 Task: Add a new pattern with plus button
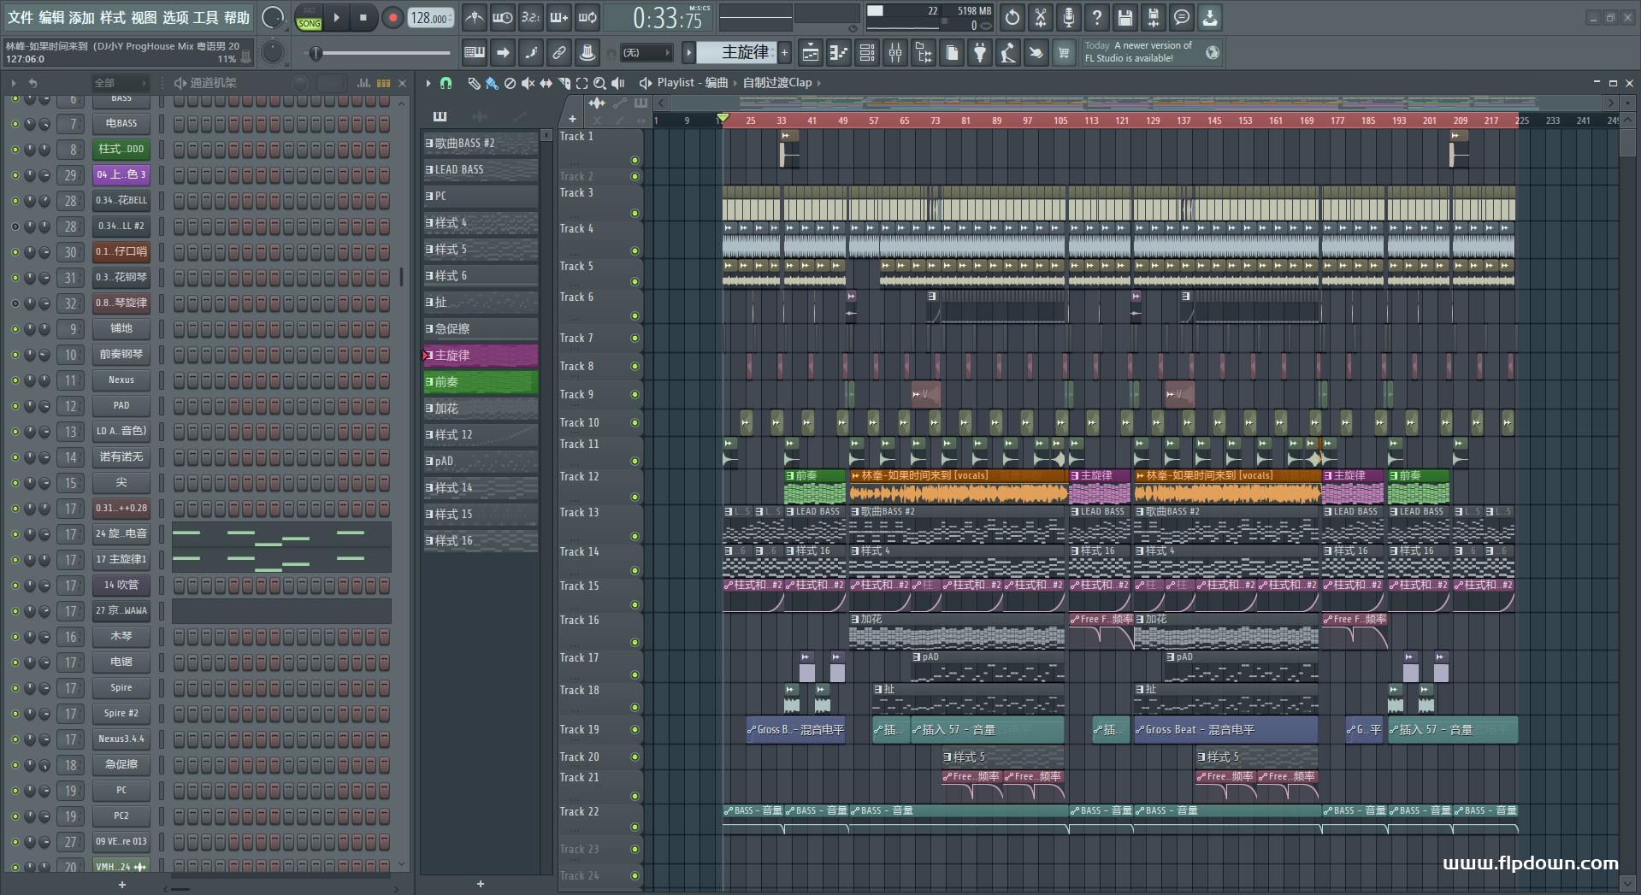coord(784,53)
